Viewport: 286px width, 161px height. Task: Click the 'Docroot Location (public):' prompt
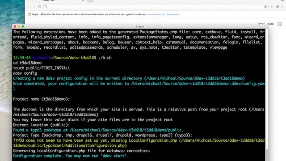click(42, 125)
